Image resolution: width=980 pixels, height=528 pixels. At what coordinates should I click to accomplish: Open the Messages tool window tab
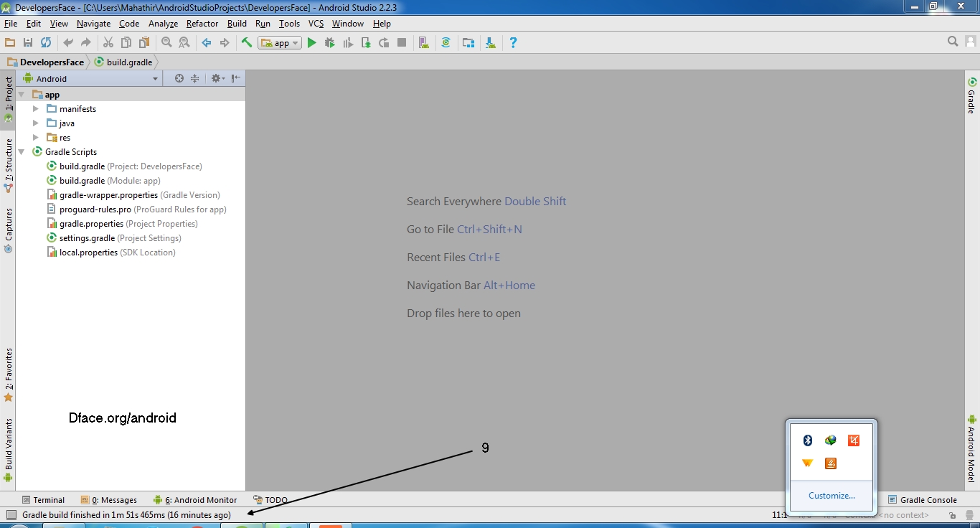(x=109, y=500)
